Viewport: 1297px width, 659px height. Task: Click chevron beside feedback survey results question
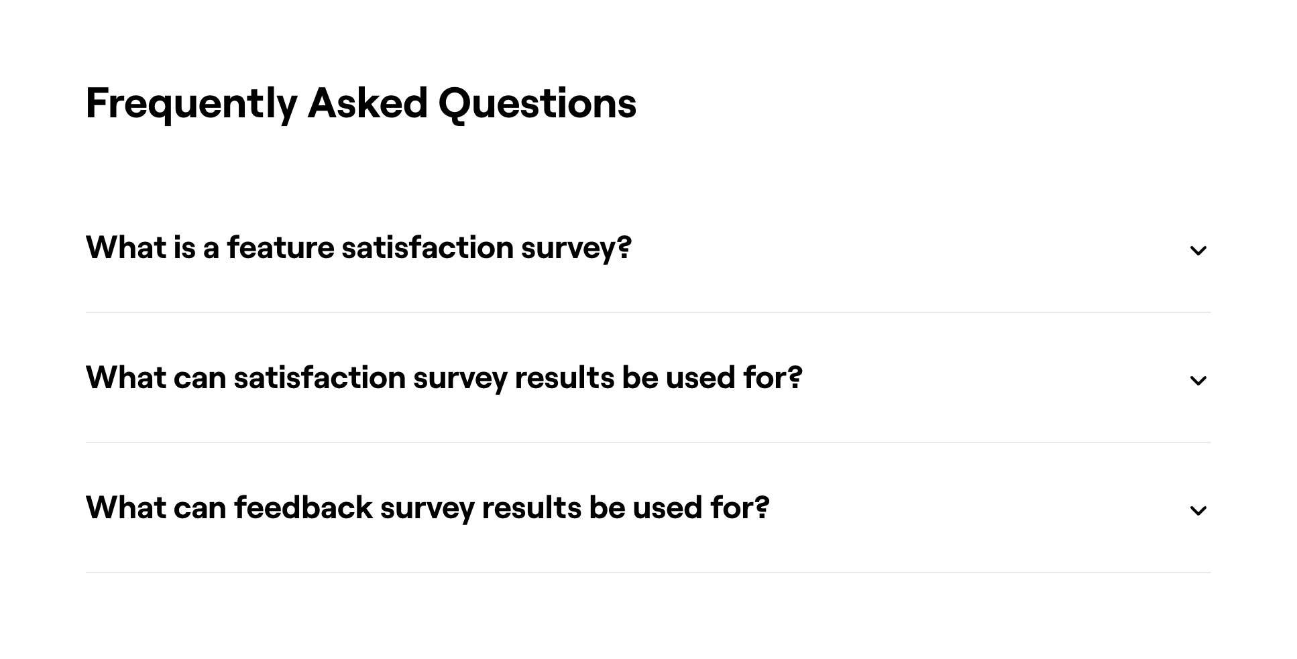(x=1198, y=510)
